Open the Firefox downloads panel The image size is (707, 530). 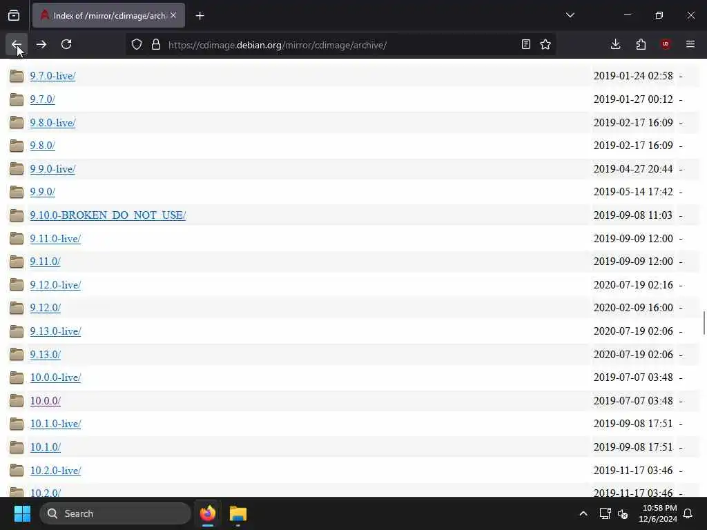[x=615, y=44]
